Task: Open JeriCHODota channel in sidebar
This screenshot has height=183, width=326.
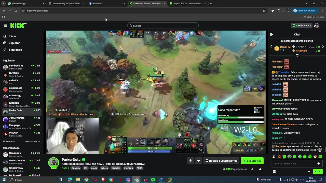Action: coord(22,119)
